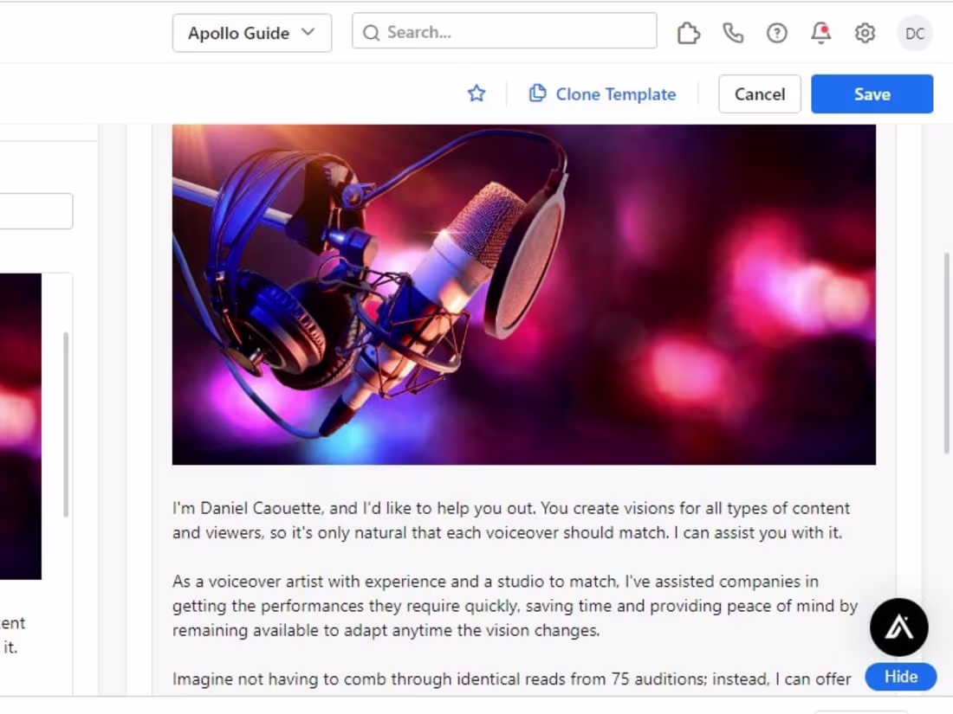Click the Clone Template option
Image resolution: width=953 pixels, height=714 pixels.
point(603,93)
